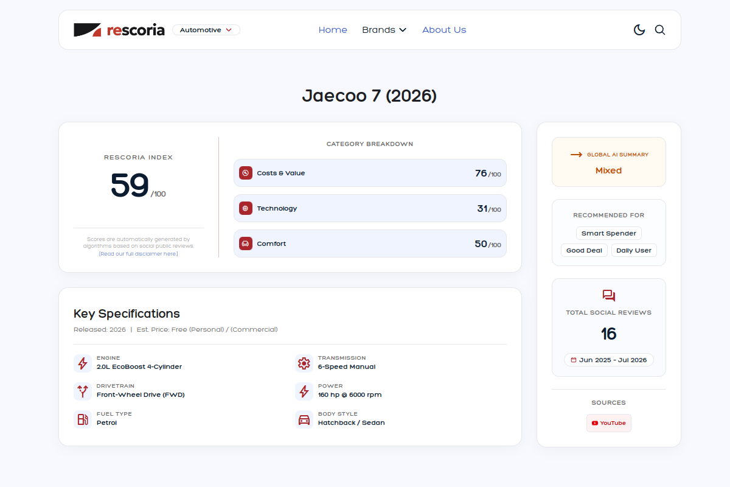The width and height of the screenshot is (730, 487).
Task: Click the 2.0L EcoBoost 4-Cylinder value
Action: 139,367
